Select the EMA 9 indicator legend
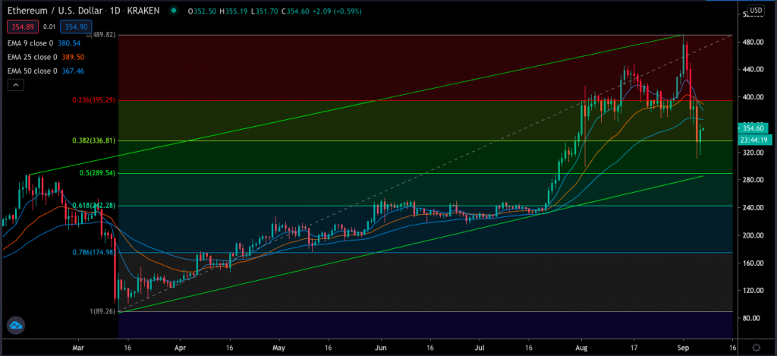This screenshot has width=777, height=356. click(47, 43)
